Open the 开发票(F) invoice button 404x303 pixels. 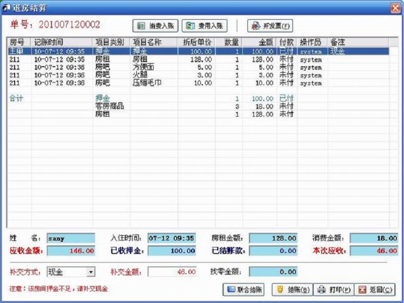tap(270, 26)
